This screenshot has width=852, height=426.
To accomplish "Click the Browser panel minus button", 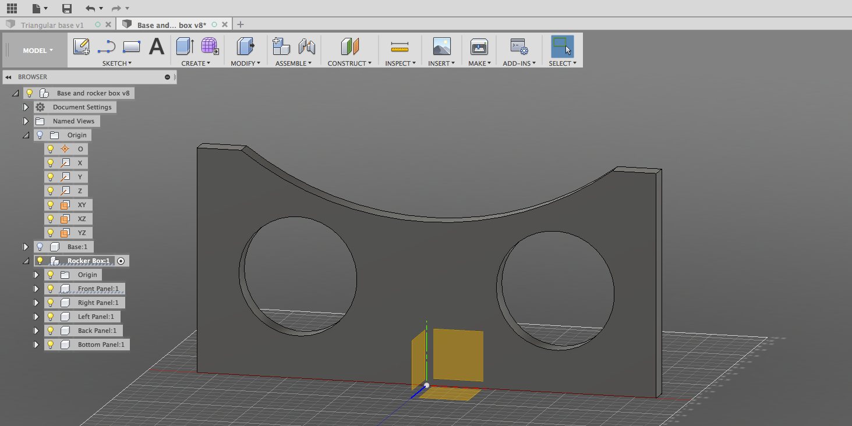I will tap(168, 77).
